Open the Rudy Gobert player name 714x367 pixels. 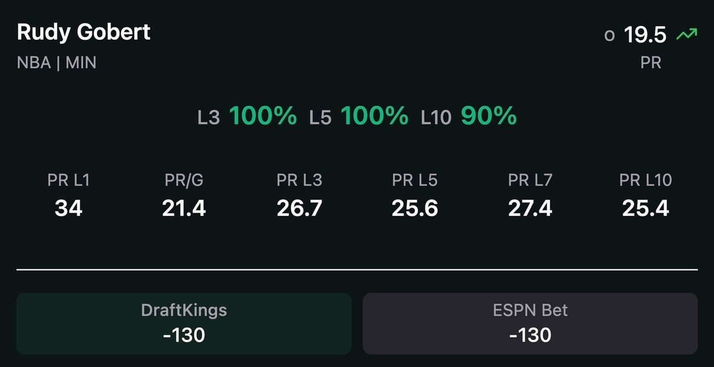pyautogui.click(x=84, y=32)
